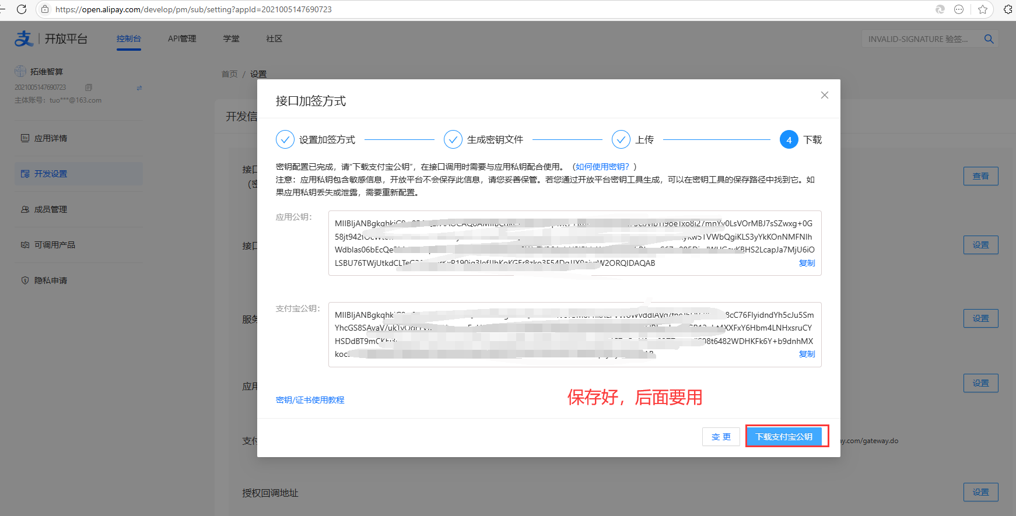Open 隐私申请 in the sidebar
This screenshot has width=1016, height=516.
pyautogui.click(x=79, y=280)
